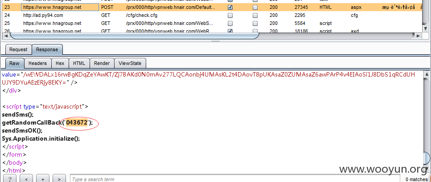
Task: Click the closing </body> tag
Action: (x=14, y=162)
